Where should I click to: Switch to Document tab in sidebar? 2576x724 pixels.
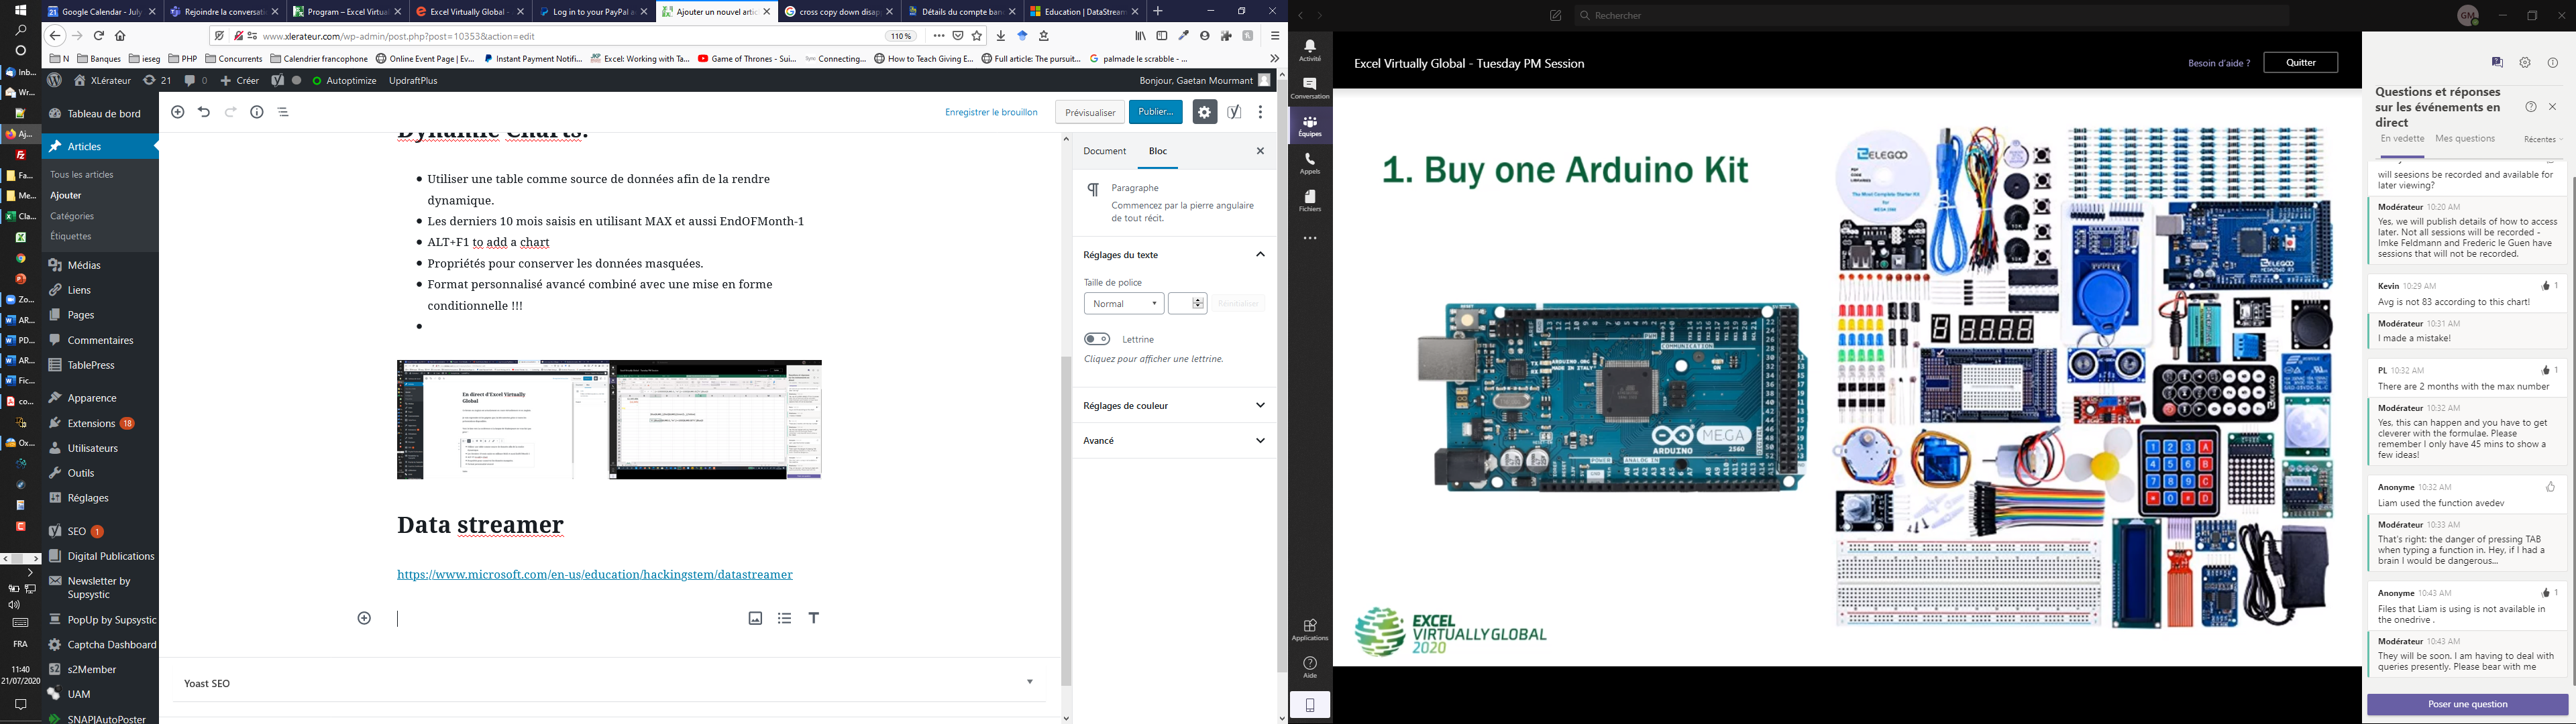pos(1104,152)
